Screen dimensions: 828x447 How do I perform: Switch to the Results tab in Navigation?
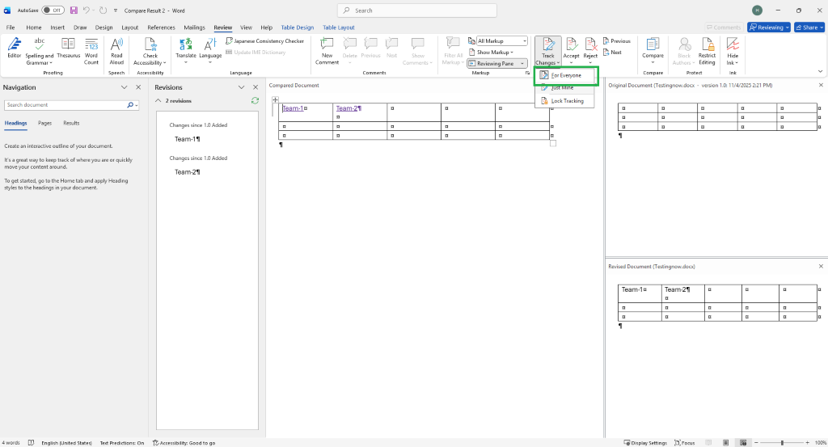pos(71,123)
